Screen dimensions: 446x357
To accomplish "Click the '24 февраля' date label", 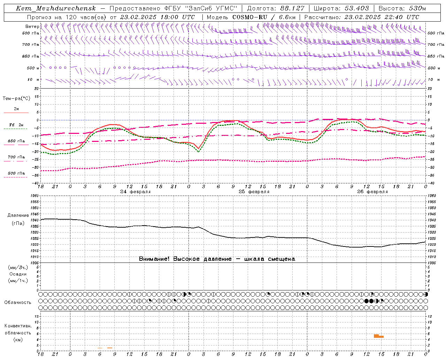I will (x=136, y=192).
